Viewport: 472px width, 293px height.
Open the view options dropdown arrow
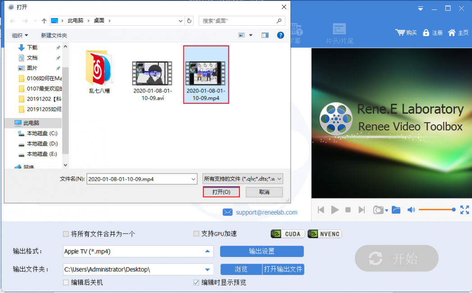251,35
